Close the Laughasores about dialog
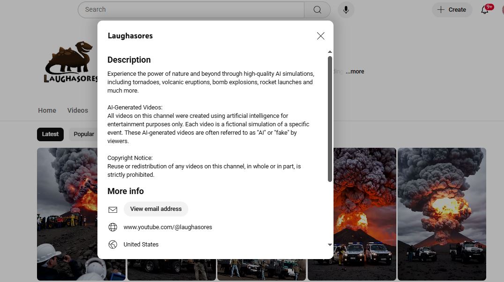 coord(320,36)
